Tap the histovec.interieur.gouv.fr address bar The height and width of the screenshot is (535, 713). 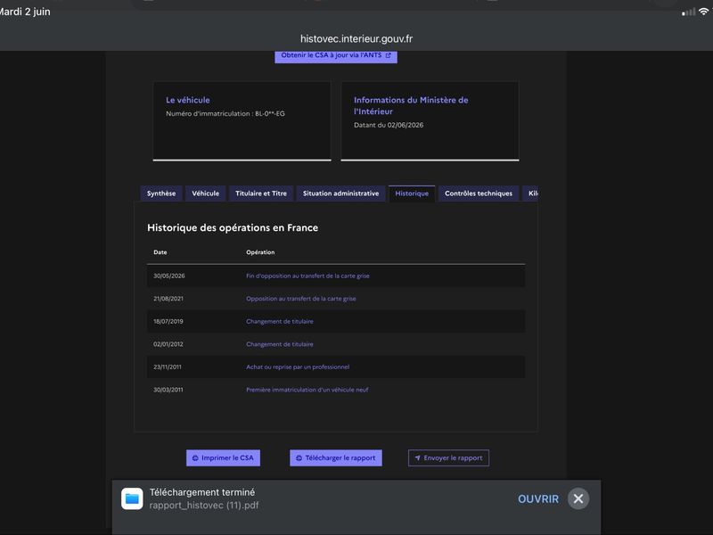click(x=356, y=38)
